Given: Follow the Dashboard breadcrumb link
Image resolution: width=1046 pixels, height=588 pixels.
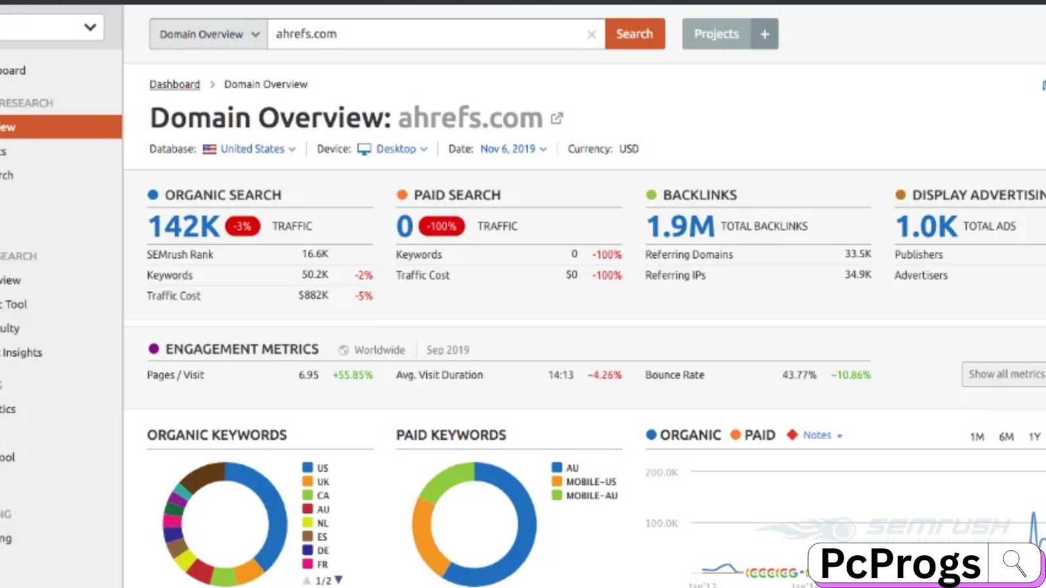Looking at the screenshot, I should pyautogui.click(x=175, y=84).
